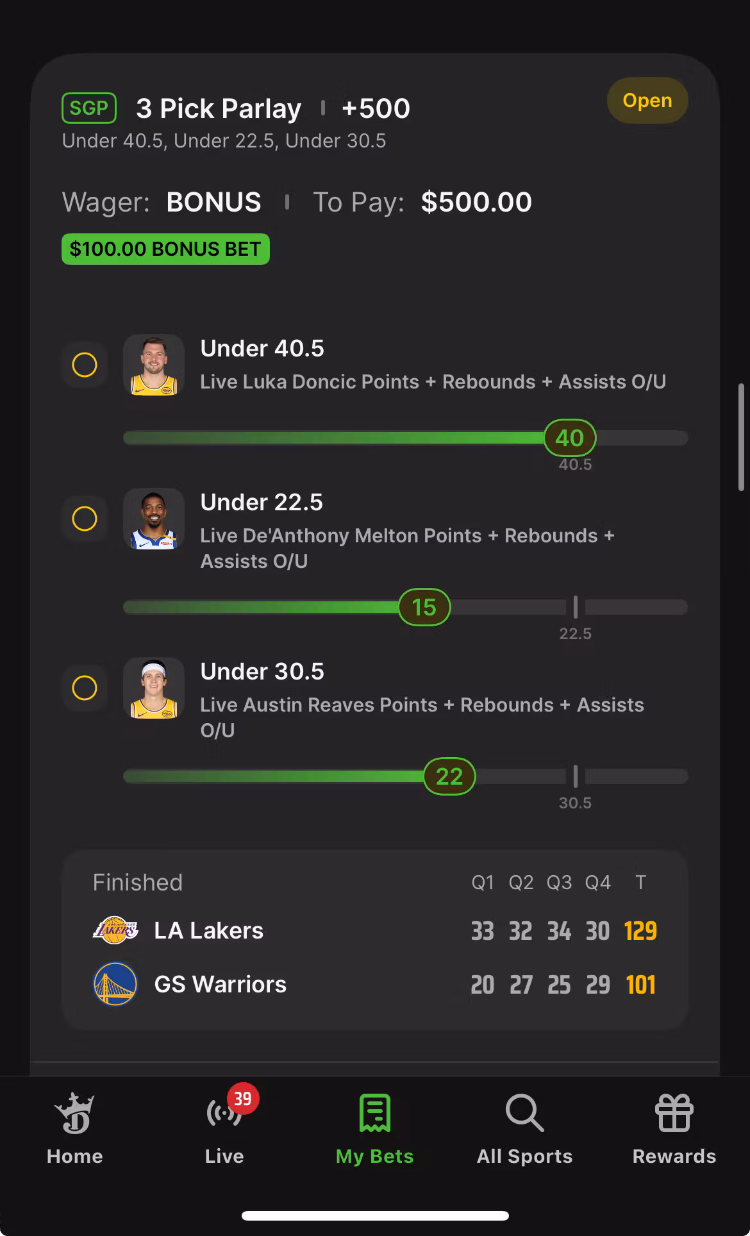Tap the Luka Doncic player headshot
The image size is (750, 1236).
(x=154, y=365)
